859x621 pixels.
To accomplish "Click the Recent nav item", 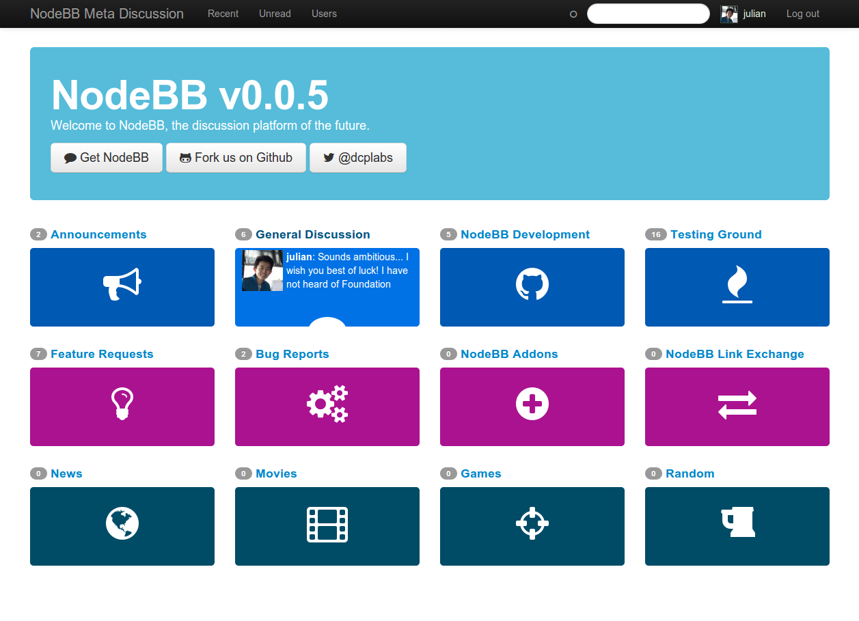I will coord(223,14).
